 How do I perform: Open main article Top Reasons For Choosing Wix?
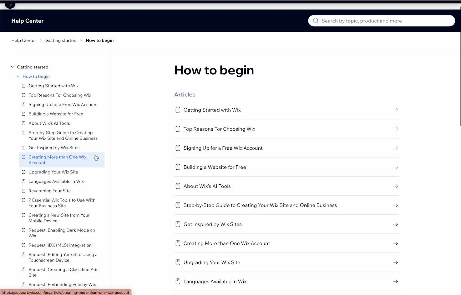[x=286, y=129]
